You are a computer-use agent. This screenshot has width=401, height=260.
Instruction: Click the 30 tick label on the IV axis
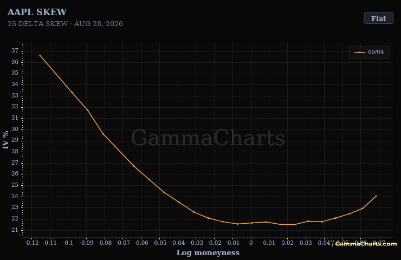coord(15,129)
